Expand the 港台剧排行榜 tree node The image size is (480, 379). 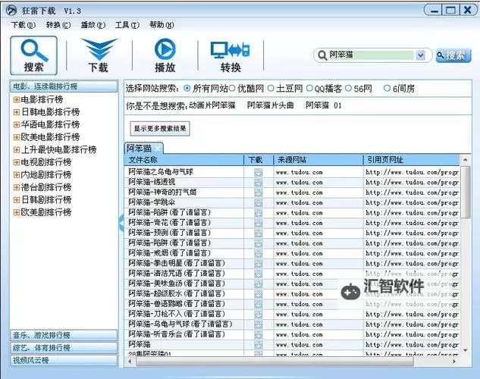click(17, 187)
